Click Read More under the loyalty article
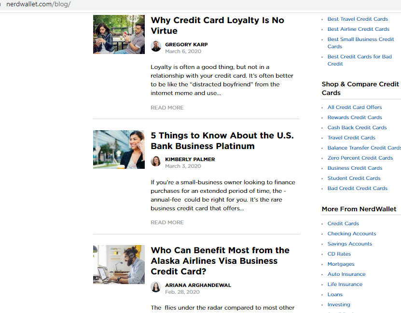401x313 pixels. tap(167, 108)
